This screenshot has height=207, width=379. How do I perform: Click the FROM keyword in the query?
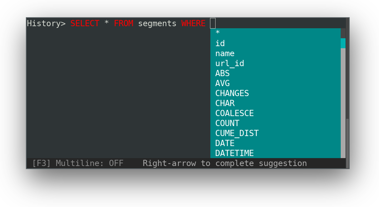coord(123,23)
